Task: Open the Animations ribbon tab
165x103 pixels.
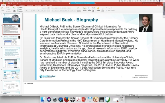Action: [30, 5]
